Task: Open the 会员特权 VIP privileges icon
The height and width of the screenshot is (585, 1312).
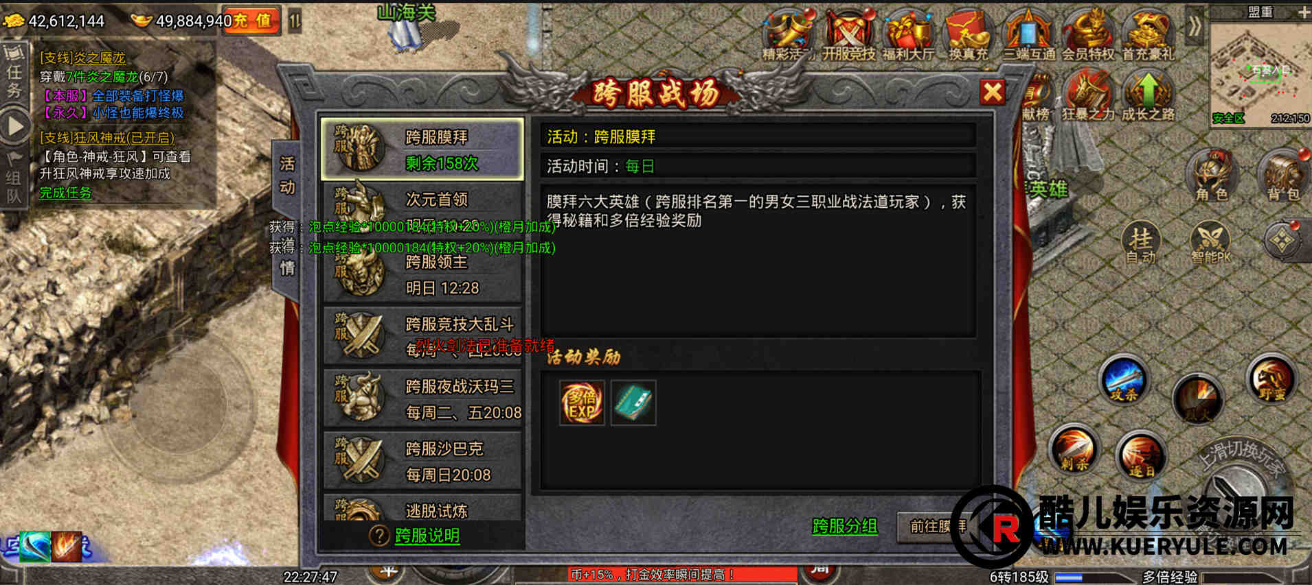Action: pyautogui.click(x=1088, y=36)
